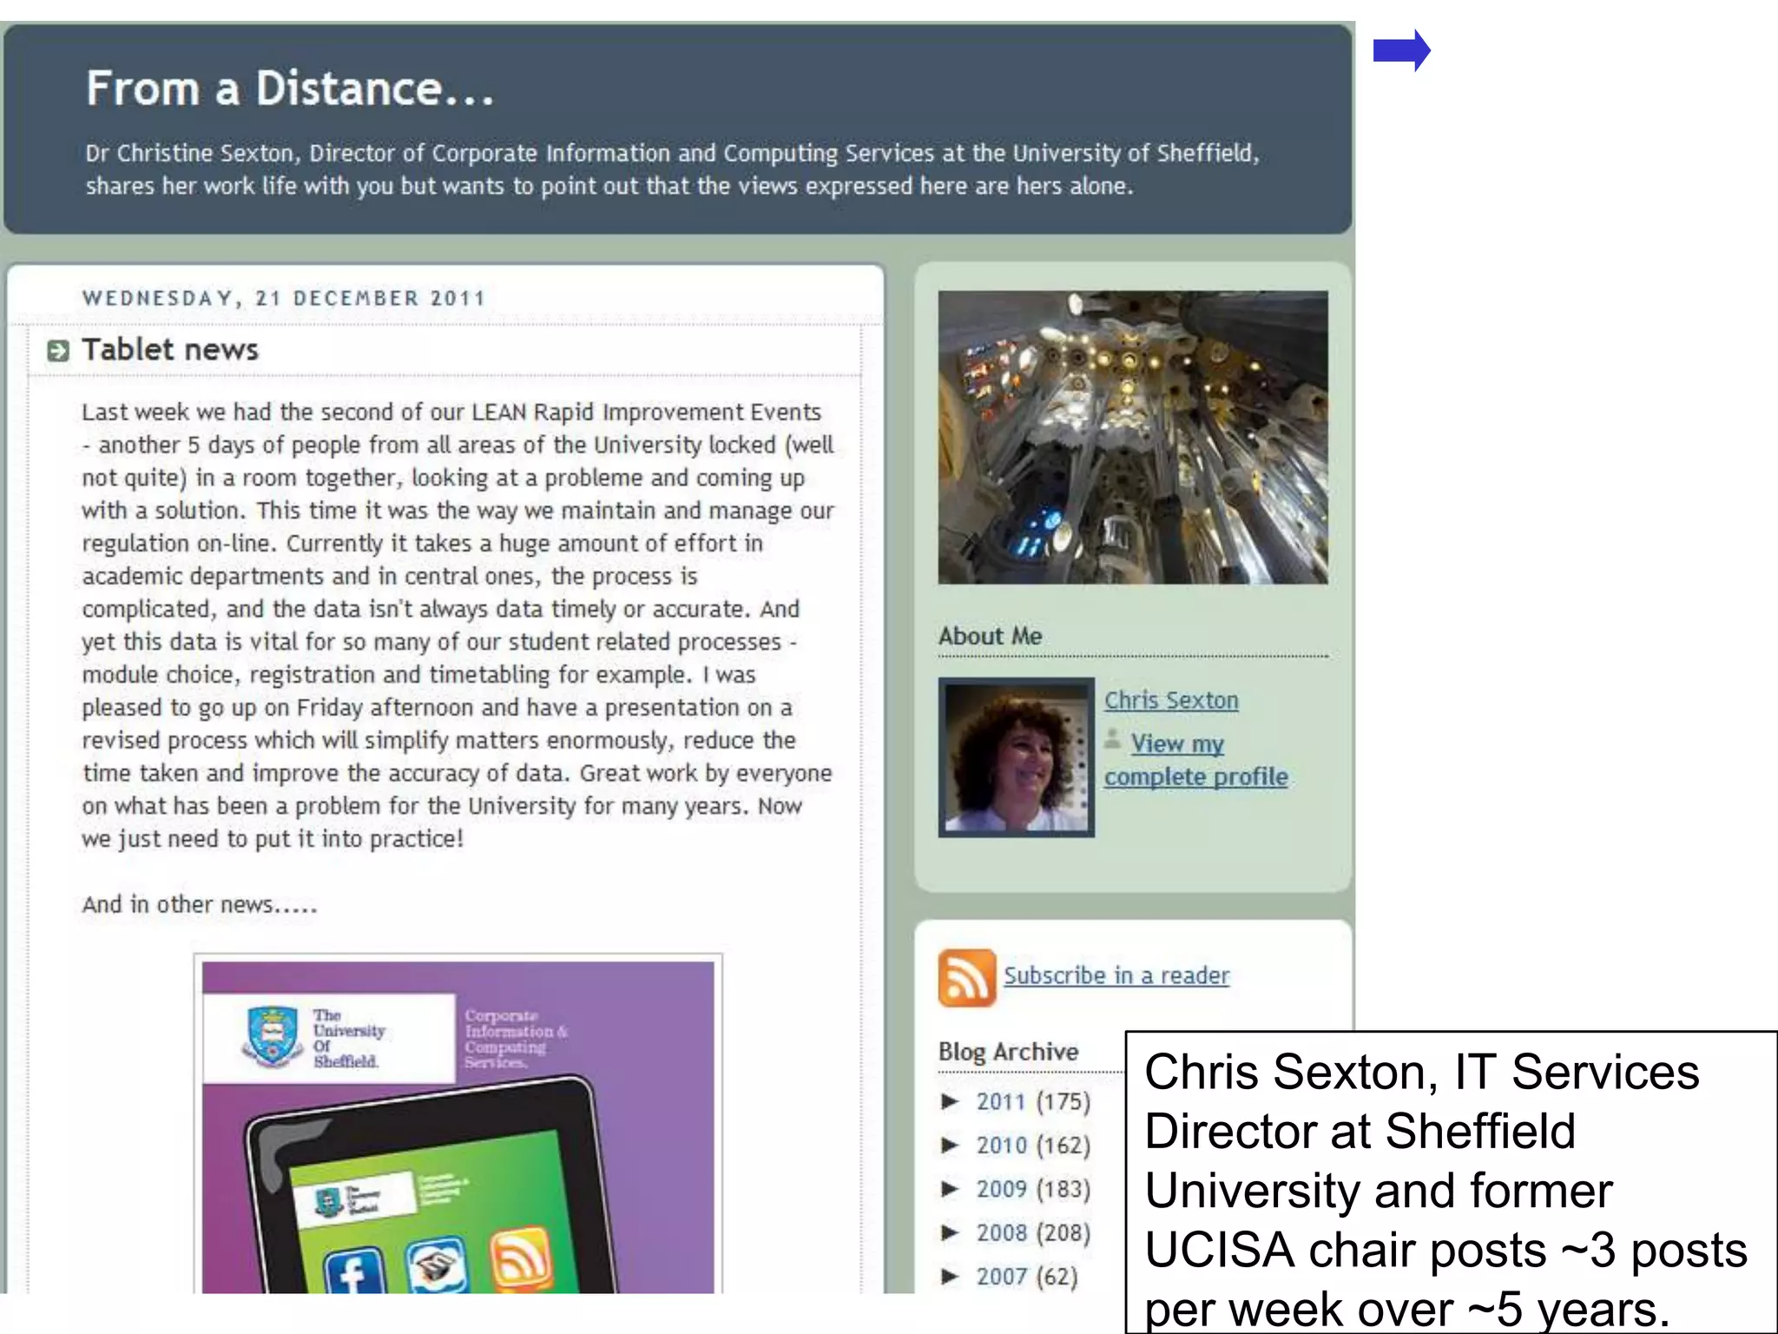Click Subscribe in a reader link
This screenshot has width=1778, height=1334.
(1116, 975)
